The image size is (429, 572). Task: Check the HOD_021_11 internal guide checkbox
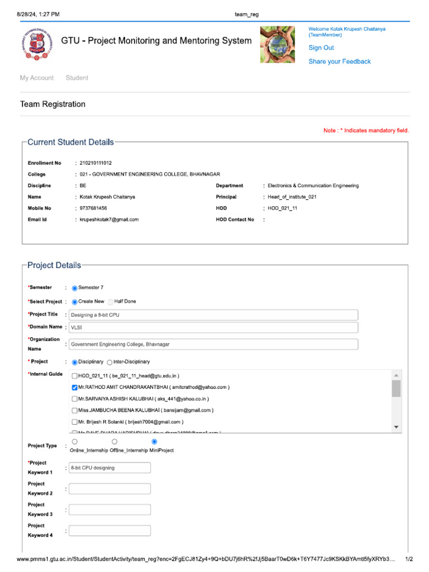[75, 376]
